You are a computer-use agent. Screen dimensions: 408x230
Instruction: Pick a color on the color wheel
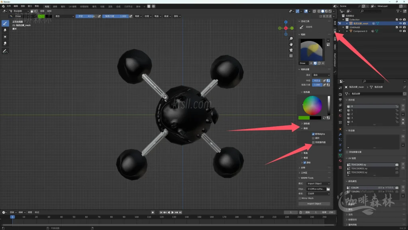point(312,105)
